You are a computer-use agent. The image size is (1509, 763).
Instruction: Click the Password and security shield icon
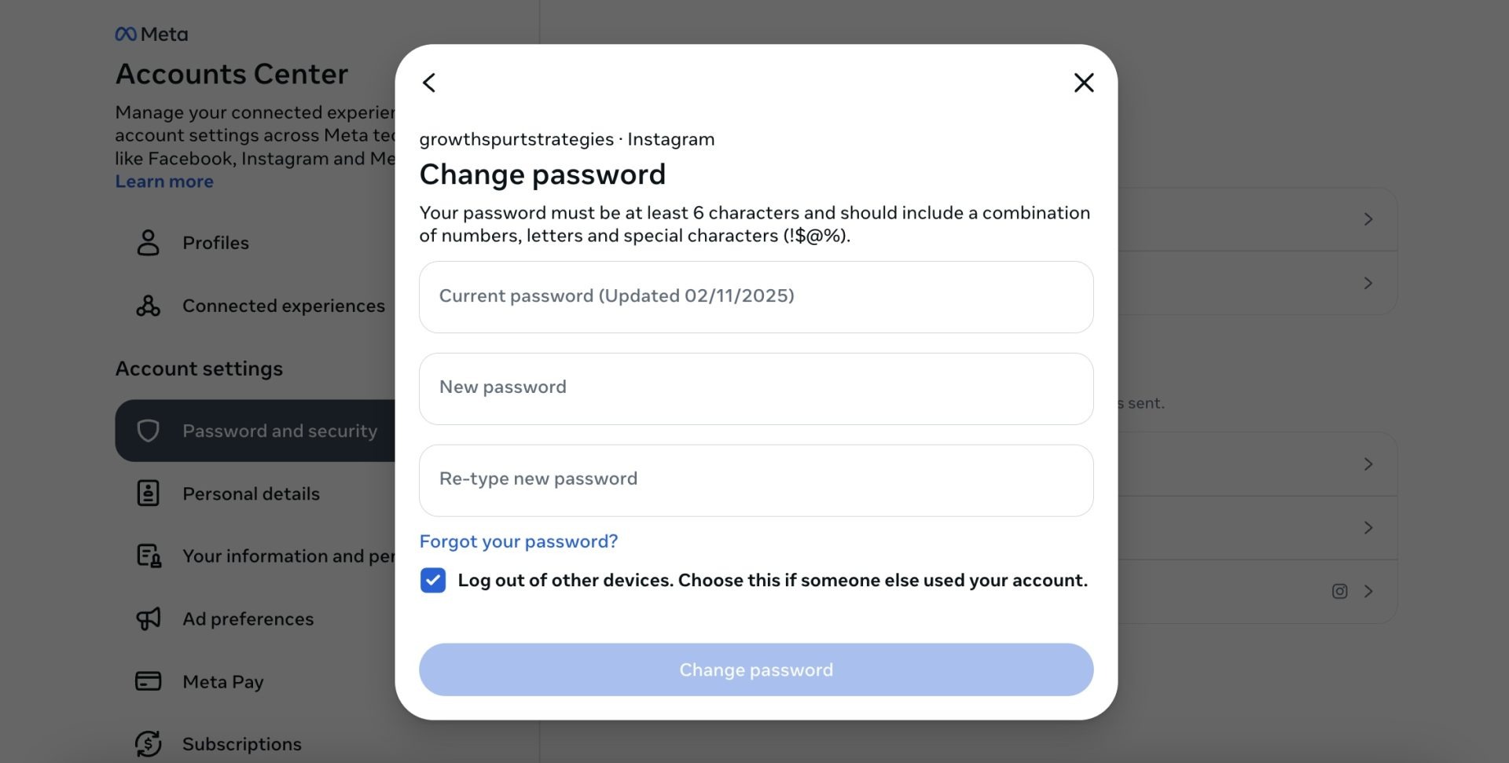tap(148, 431)
